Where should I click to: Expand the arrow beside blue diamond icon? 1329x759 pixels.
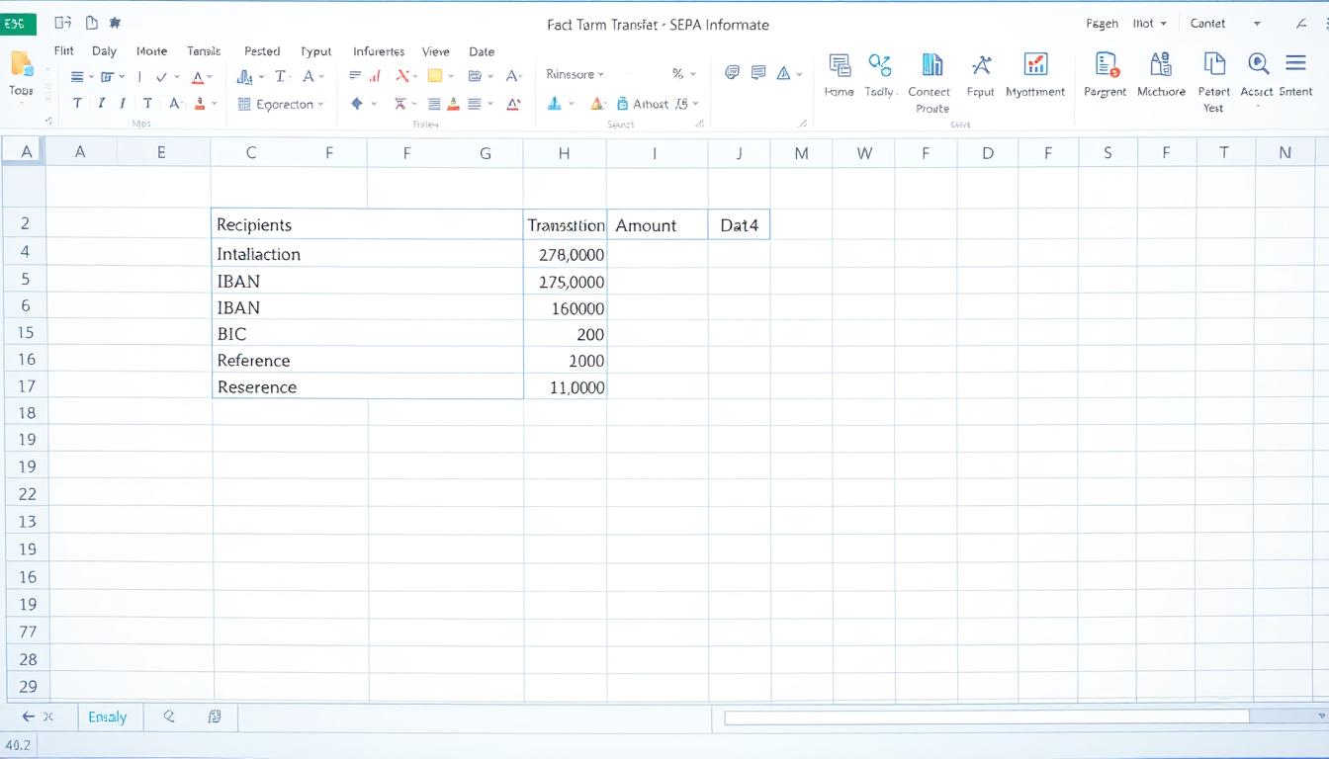(373, 104)
